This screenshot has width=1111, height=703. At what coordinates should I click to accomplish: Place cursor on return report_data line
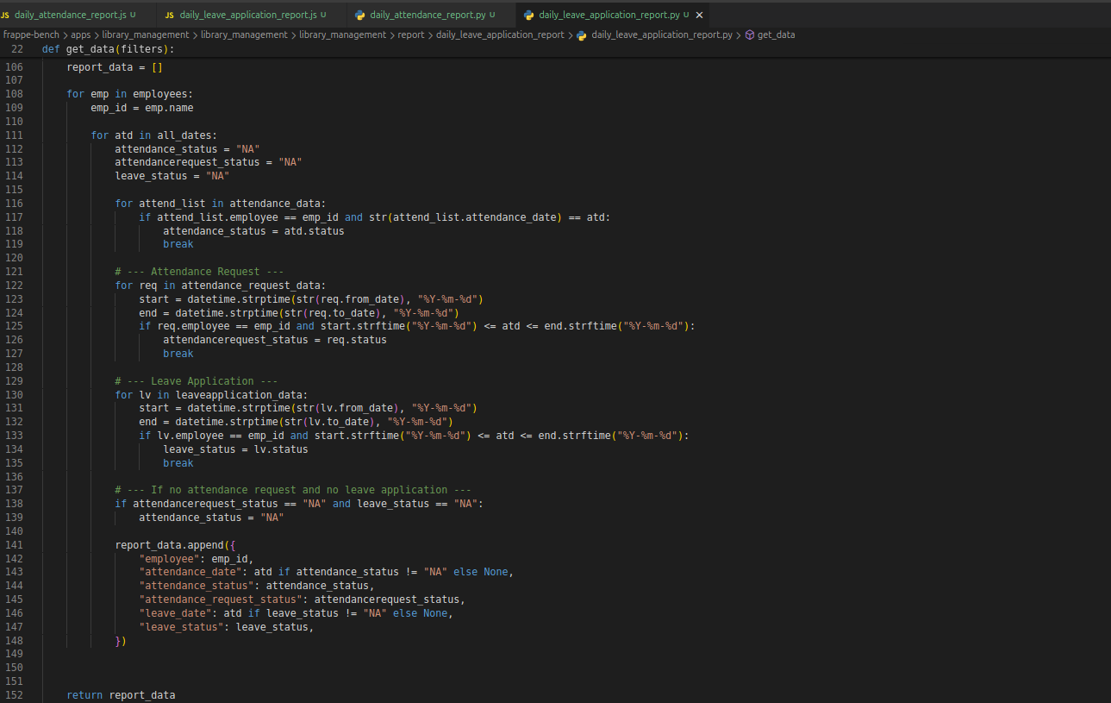121,695
